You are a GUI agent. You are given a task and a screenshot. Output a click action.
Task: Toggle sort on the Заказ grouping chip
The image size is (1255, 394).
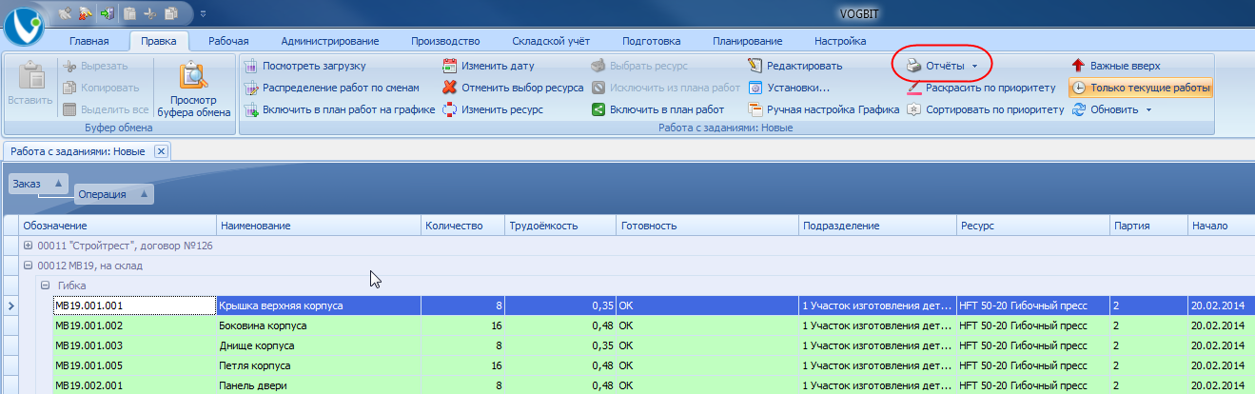click(39, 184)
